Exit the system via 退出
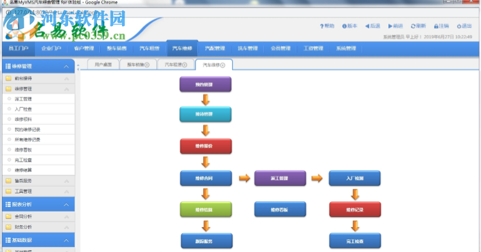The width and height of the screenshot is (481, 252). coord(464,26)
